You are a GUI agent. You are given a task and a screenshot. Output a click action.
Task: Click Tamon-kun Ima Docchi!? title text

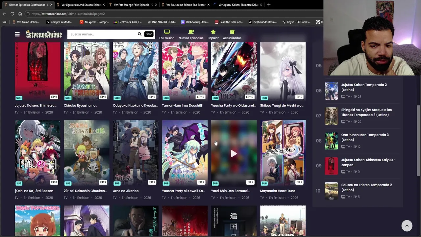coord(182,105)
